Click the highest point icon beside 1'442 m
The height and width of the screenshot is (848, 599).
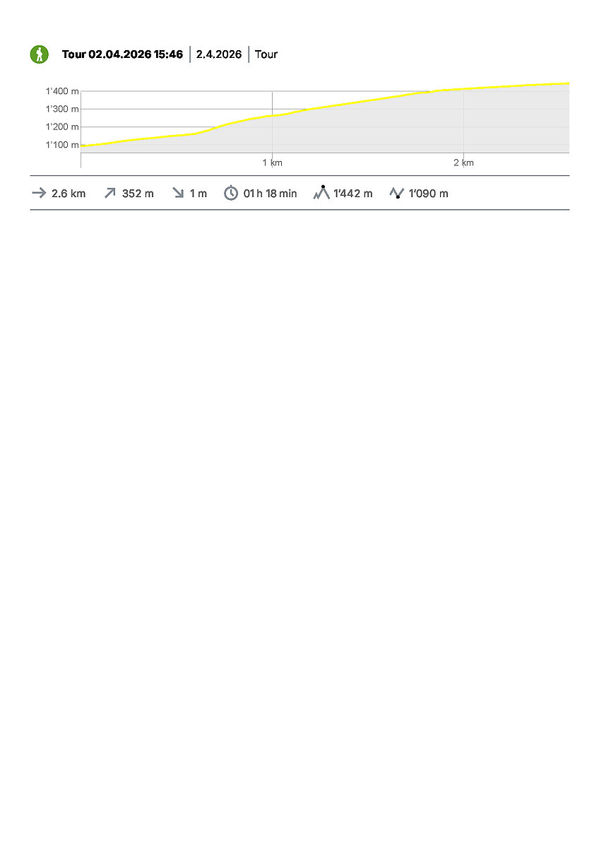[x=321, y=192]
